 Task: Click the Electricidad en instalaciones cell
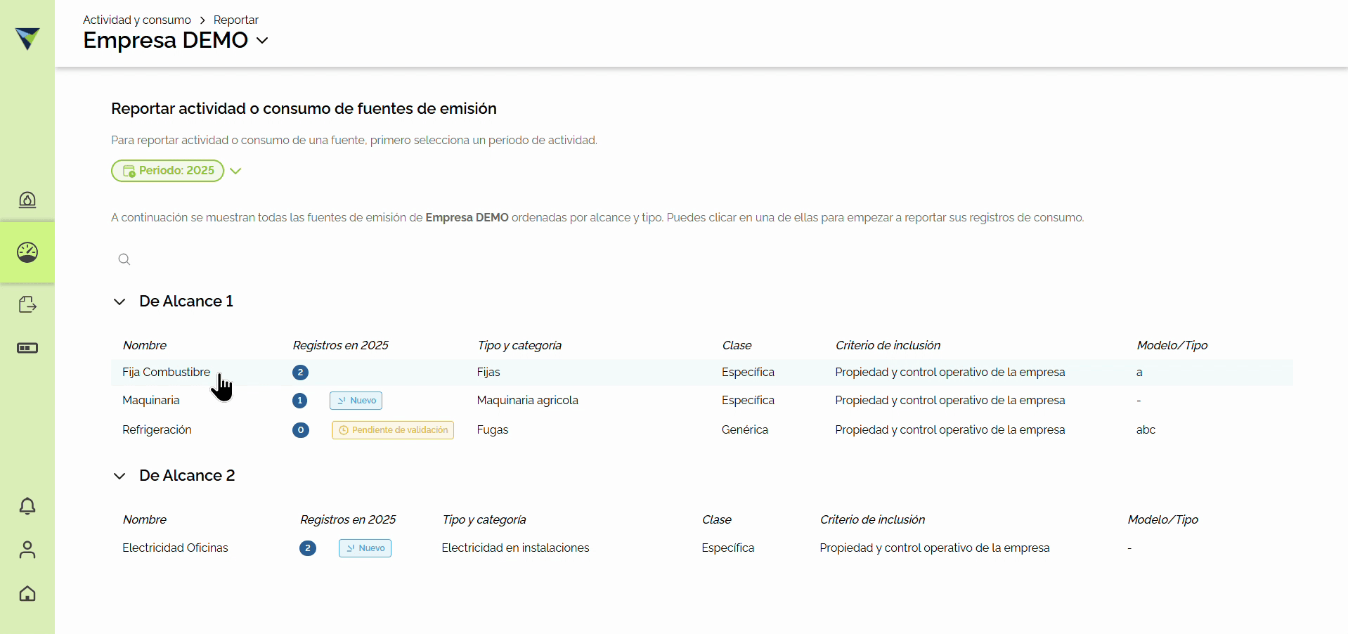coord(515,548)
